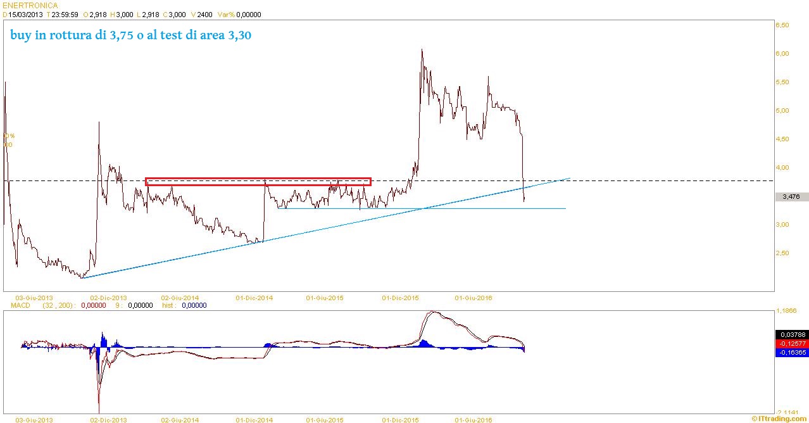Select the blue buy annotation text
Viewport: 809px width, 423px height.
click(x=131, y=35)
